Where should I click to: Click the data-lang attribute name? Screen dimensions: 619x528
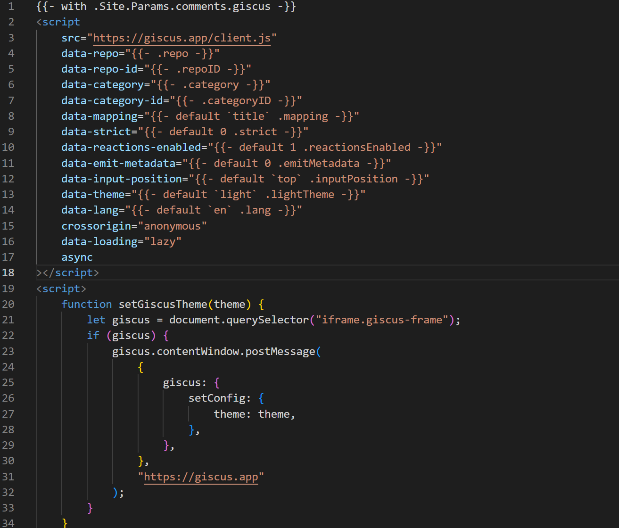coord(90,210)
